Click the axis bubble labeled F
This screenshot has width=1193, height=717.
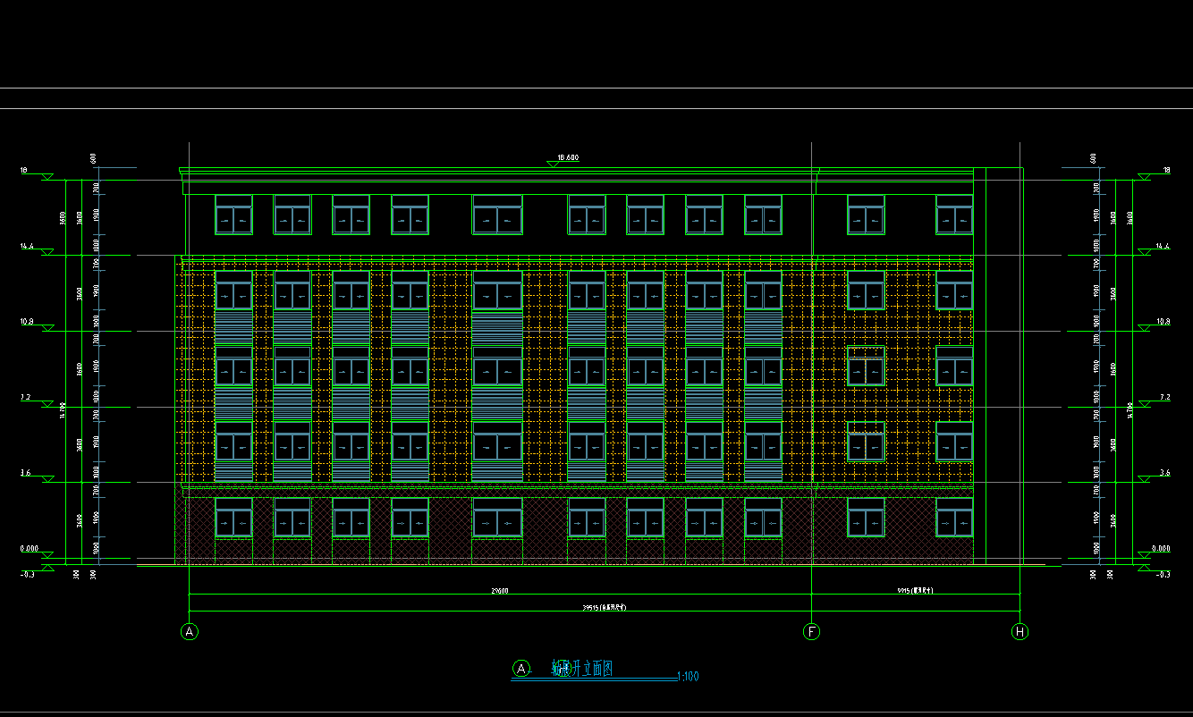point(812,632)
